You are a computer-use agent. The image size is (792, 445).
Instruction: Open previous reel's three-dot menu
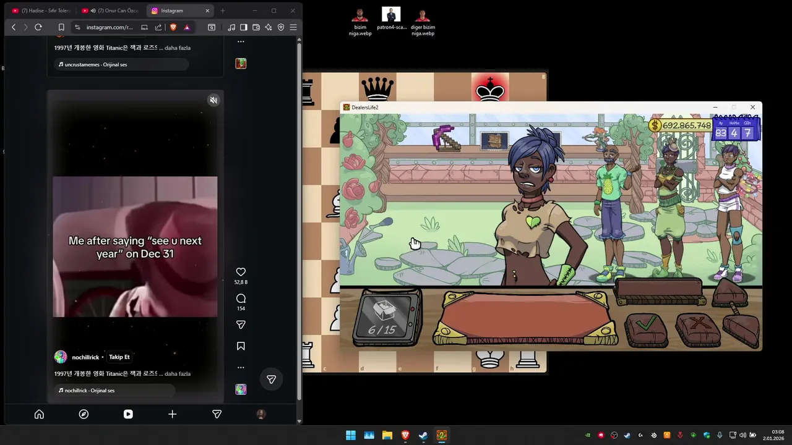point(241,42)
